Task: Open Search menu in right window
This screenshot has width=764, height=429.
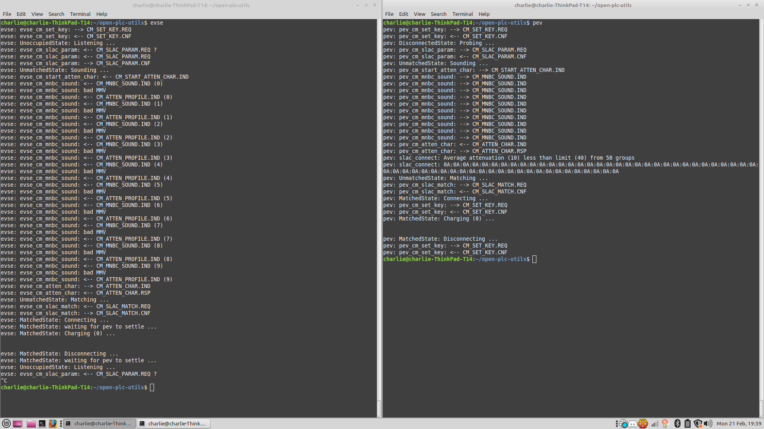Action: 439,14
